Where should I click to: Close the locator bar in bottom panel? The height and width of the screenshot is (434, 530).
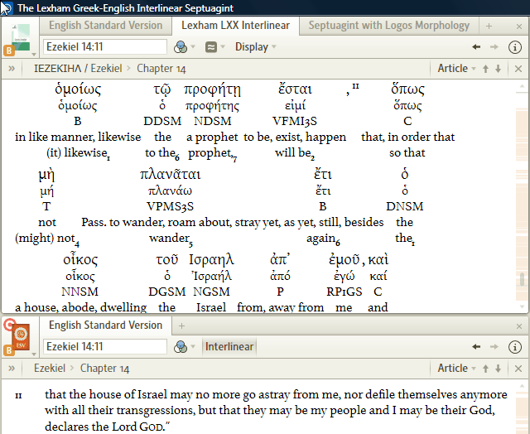point(518,369)
